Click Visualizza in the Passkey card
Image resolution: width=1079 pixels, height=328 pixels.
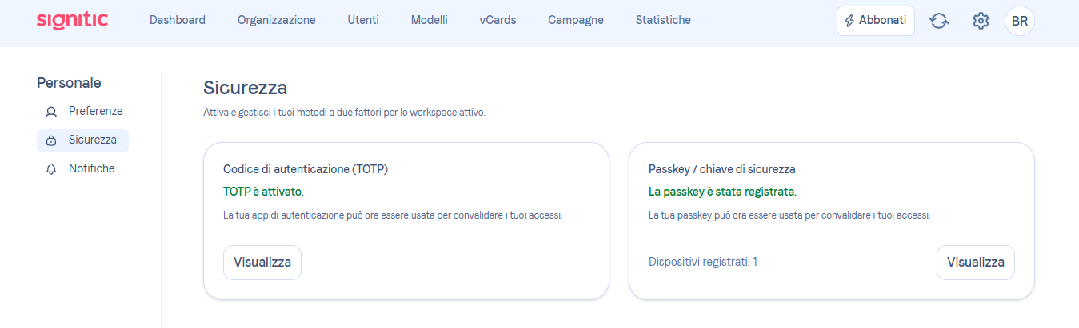coord(976,263)
